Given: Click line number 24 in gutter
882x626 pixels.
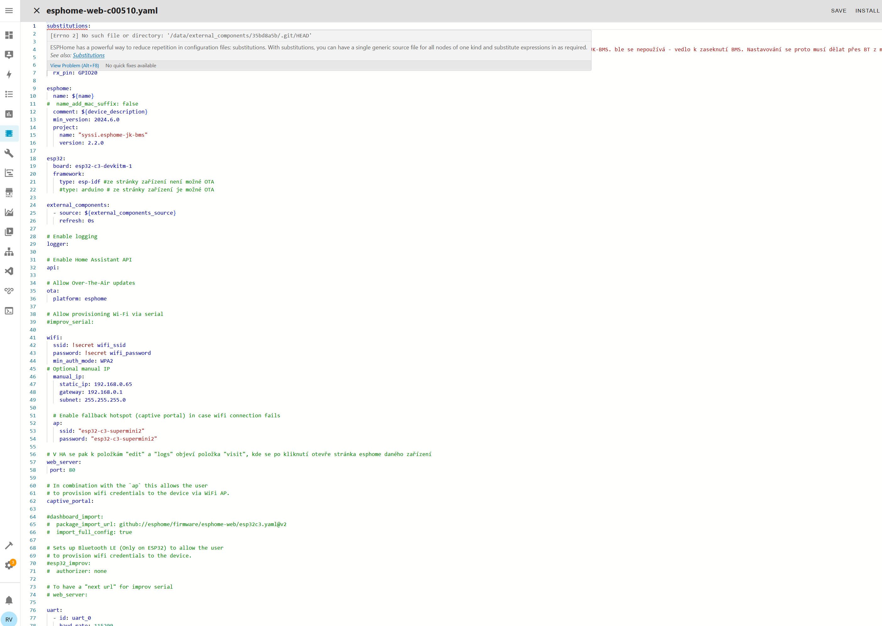Looking at the screenshot, I should pos(33,205).
